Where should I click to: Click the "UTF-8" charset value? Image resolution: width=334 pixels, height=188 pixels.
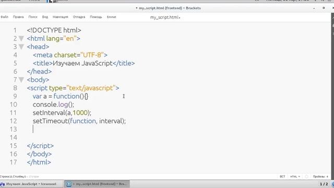[92, 55]
